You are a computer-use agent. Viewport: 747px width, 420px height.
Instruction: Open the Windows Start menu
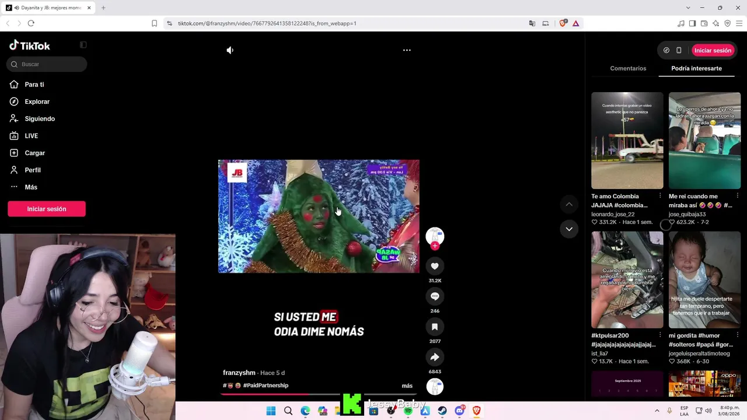(271, 411)
